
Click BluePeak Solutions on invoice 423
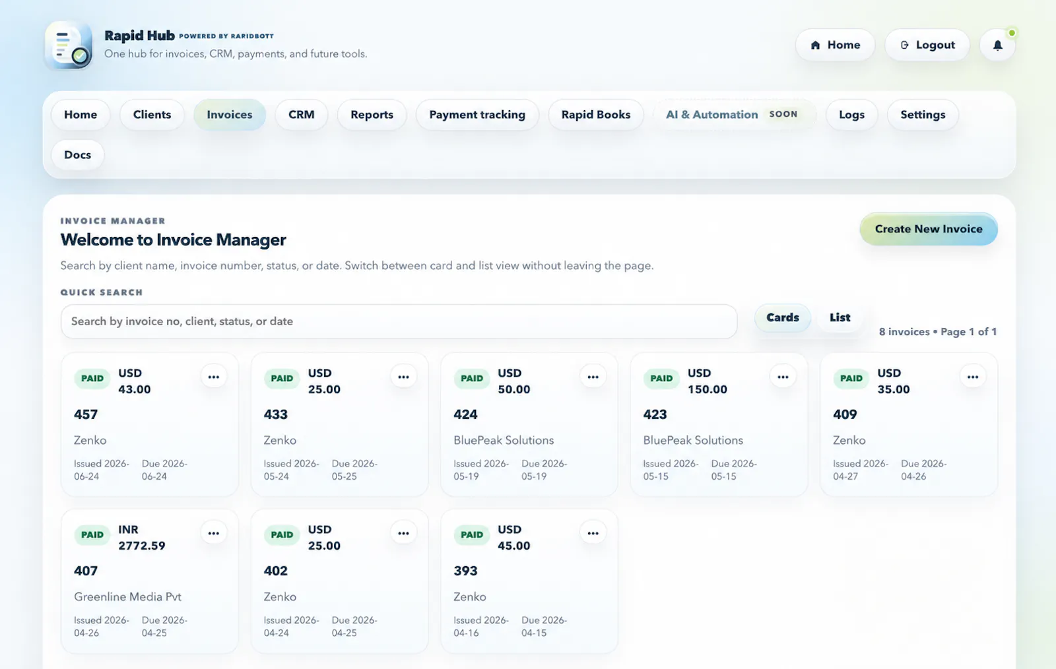(x=693, y=440)
